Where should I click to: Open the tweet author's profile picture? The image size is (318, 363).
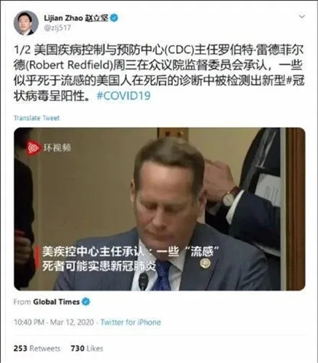point(26,23)
